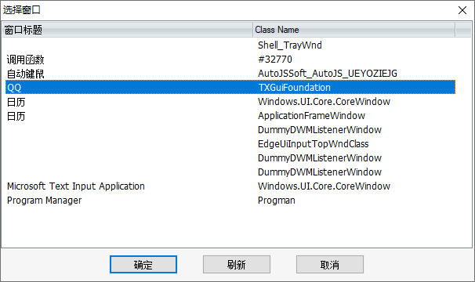475x282 pixels.
Task: Sort by the Class Name column header
Action: (x=354, y=30)
